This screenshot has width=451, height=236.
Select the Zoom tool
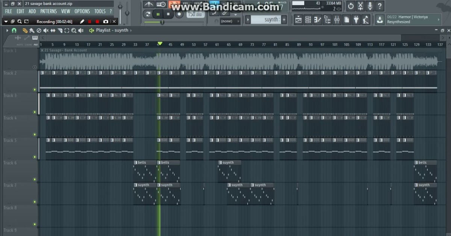[x=74, y=30]
